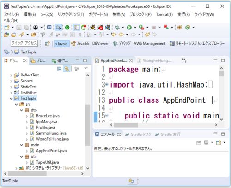Image resolution: width=231 pixels, height=188 pixels.
Task: Switch to the Gradle タスク tab
Action: pos(138,135)
